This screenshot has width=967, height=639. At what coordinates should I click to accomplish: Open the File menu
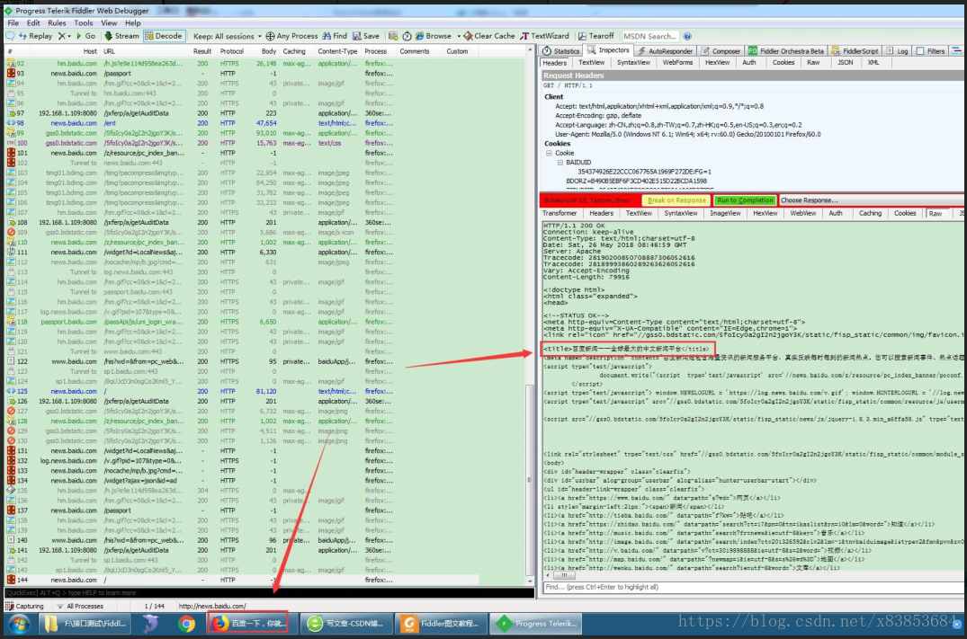tap(13, 23)
